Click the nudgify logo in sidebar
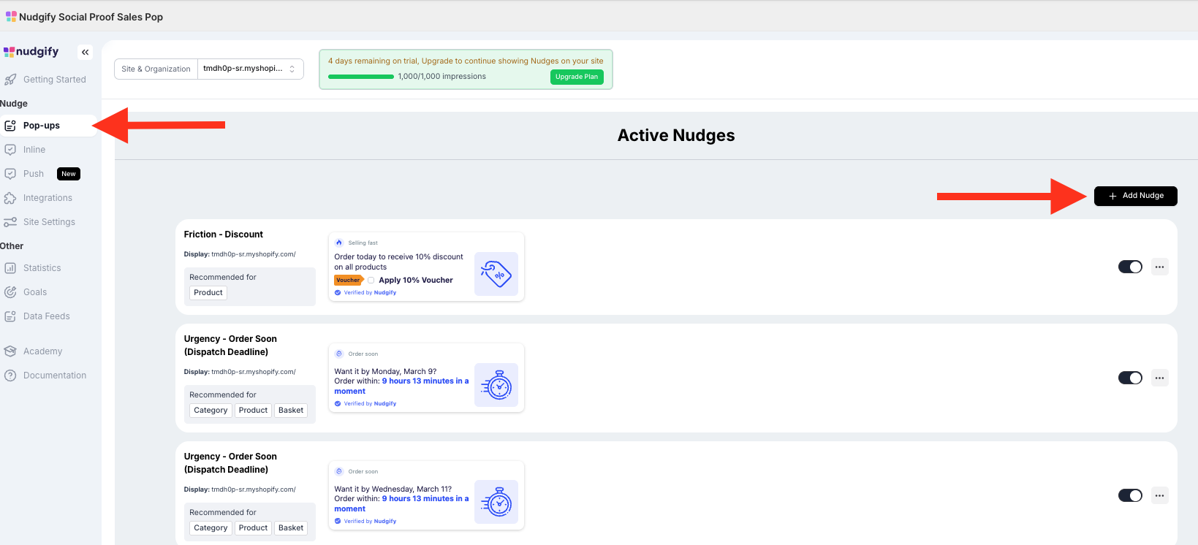This screenshot has height=545, width=1198. pyautogui.click(x=31, y=51)
